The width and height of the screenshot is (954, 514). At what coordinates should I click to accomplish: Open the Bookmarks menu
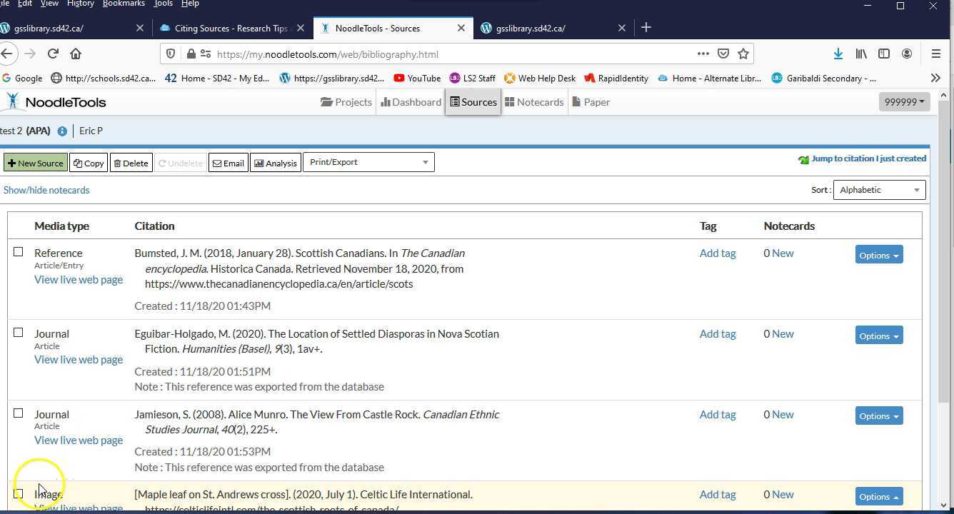pyautogui.click(x=123, y=4)
